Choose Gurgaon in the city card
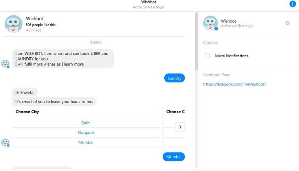 86,133
